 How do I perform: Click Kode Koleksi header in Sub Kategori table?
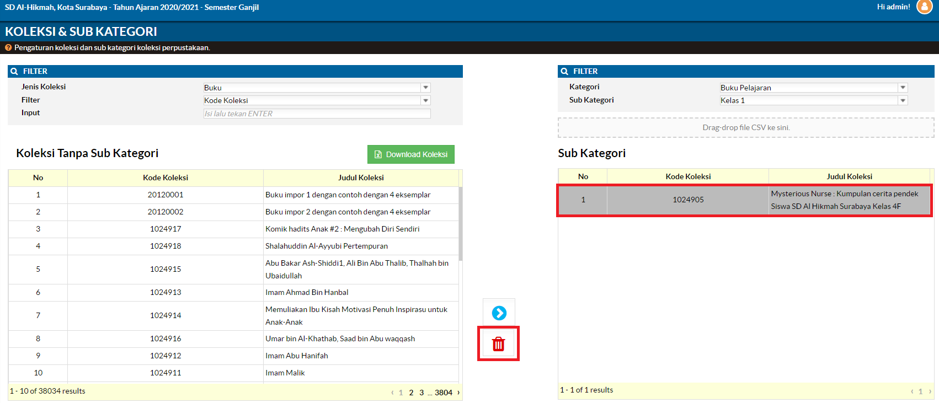click(688, 176)
